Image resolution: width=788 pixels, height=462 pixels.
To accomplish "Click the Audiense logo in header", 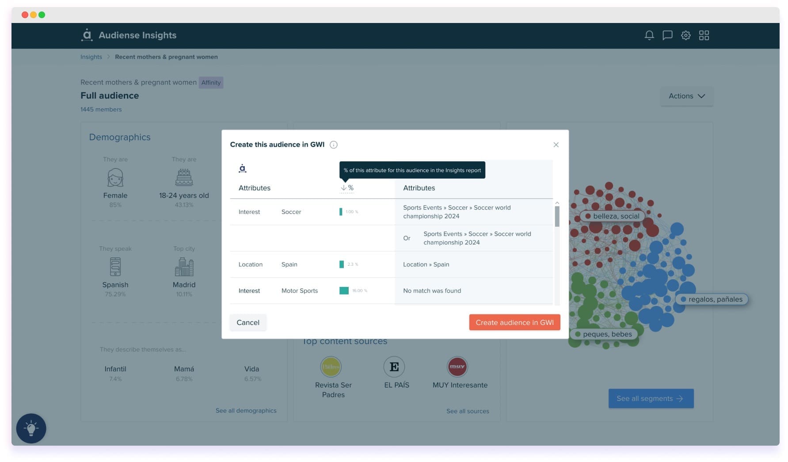I will coord(87,35).
